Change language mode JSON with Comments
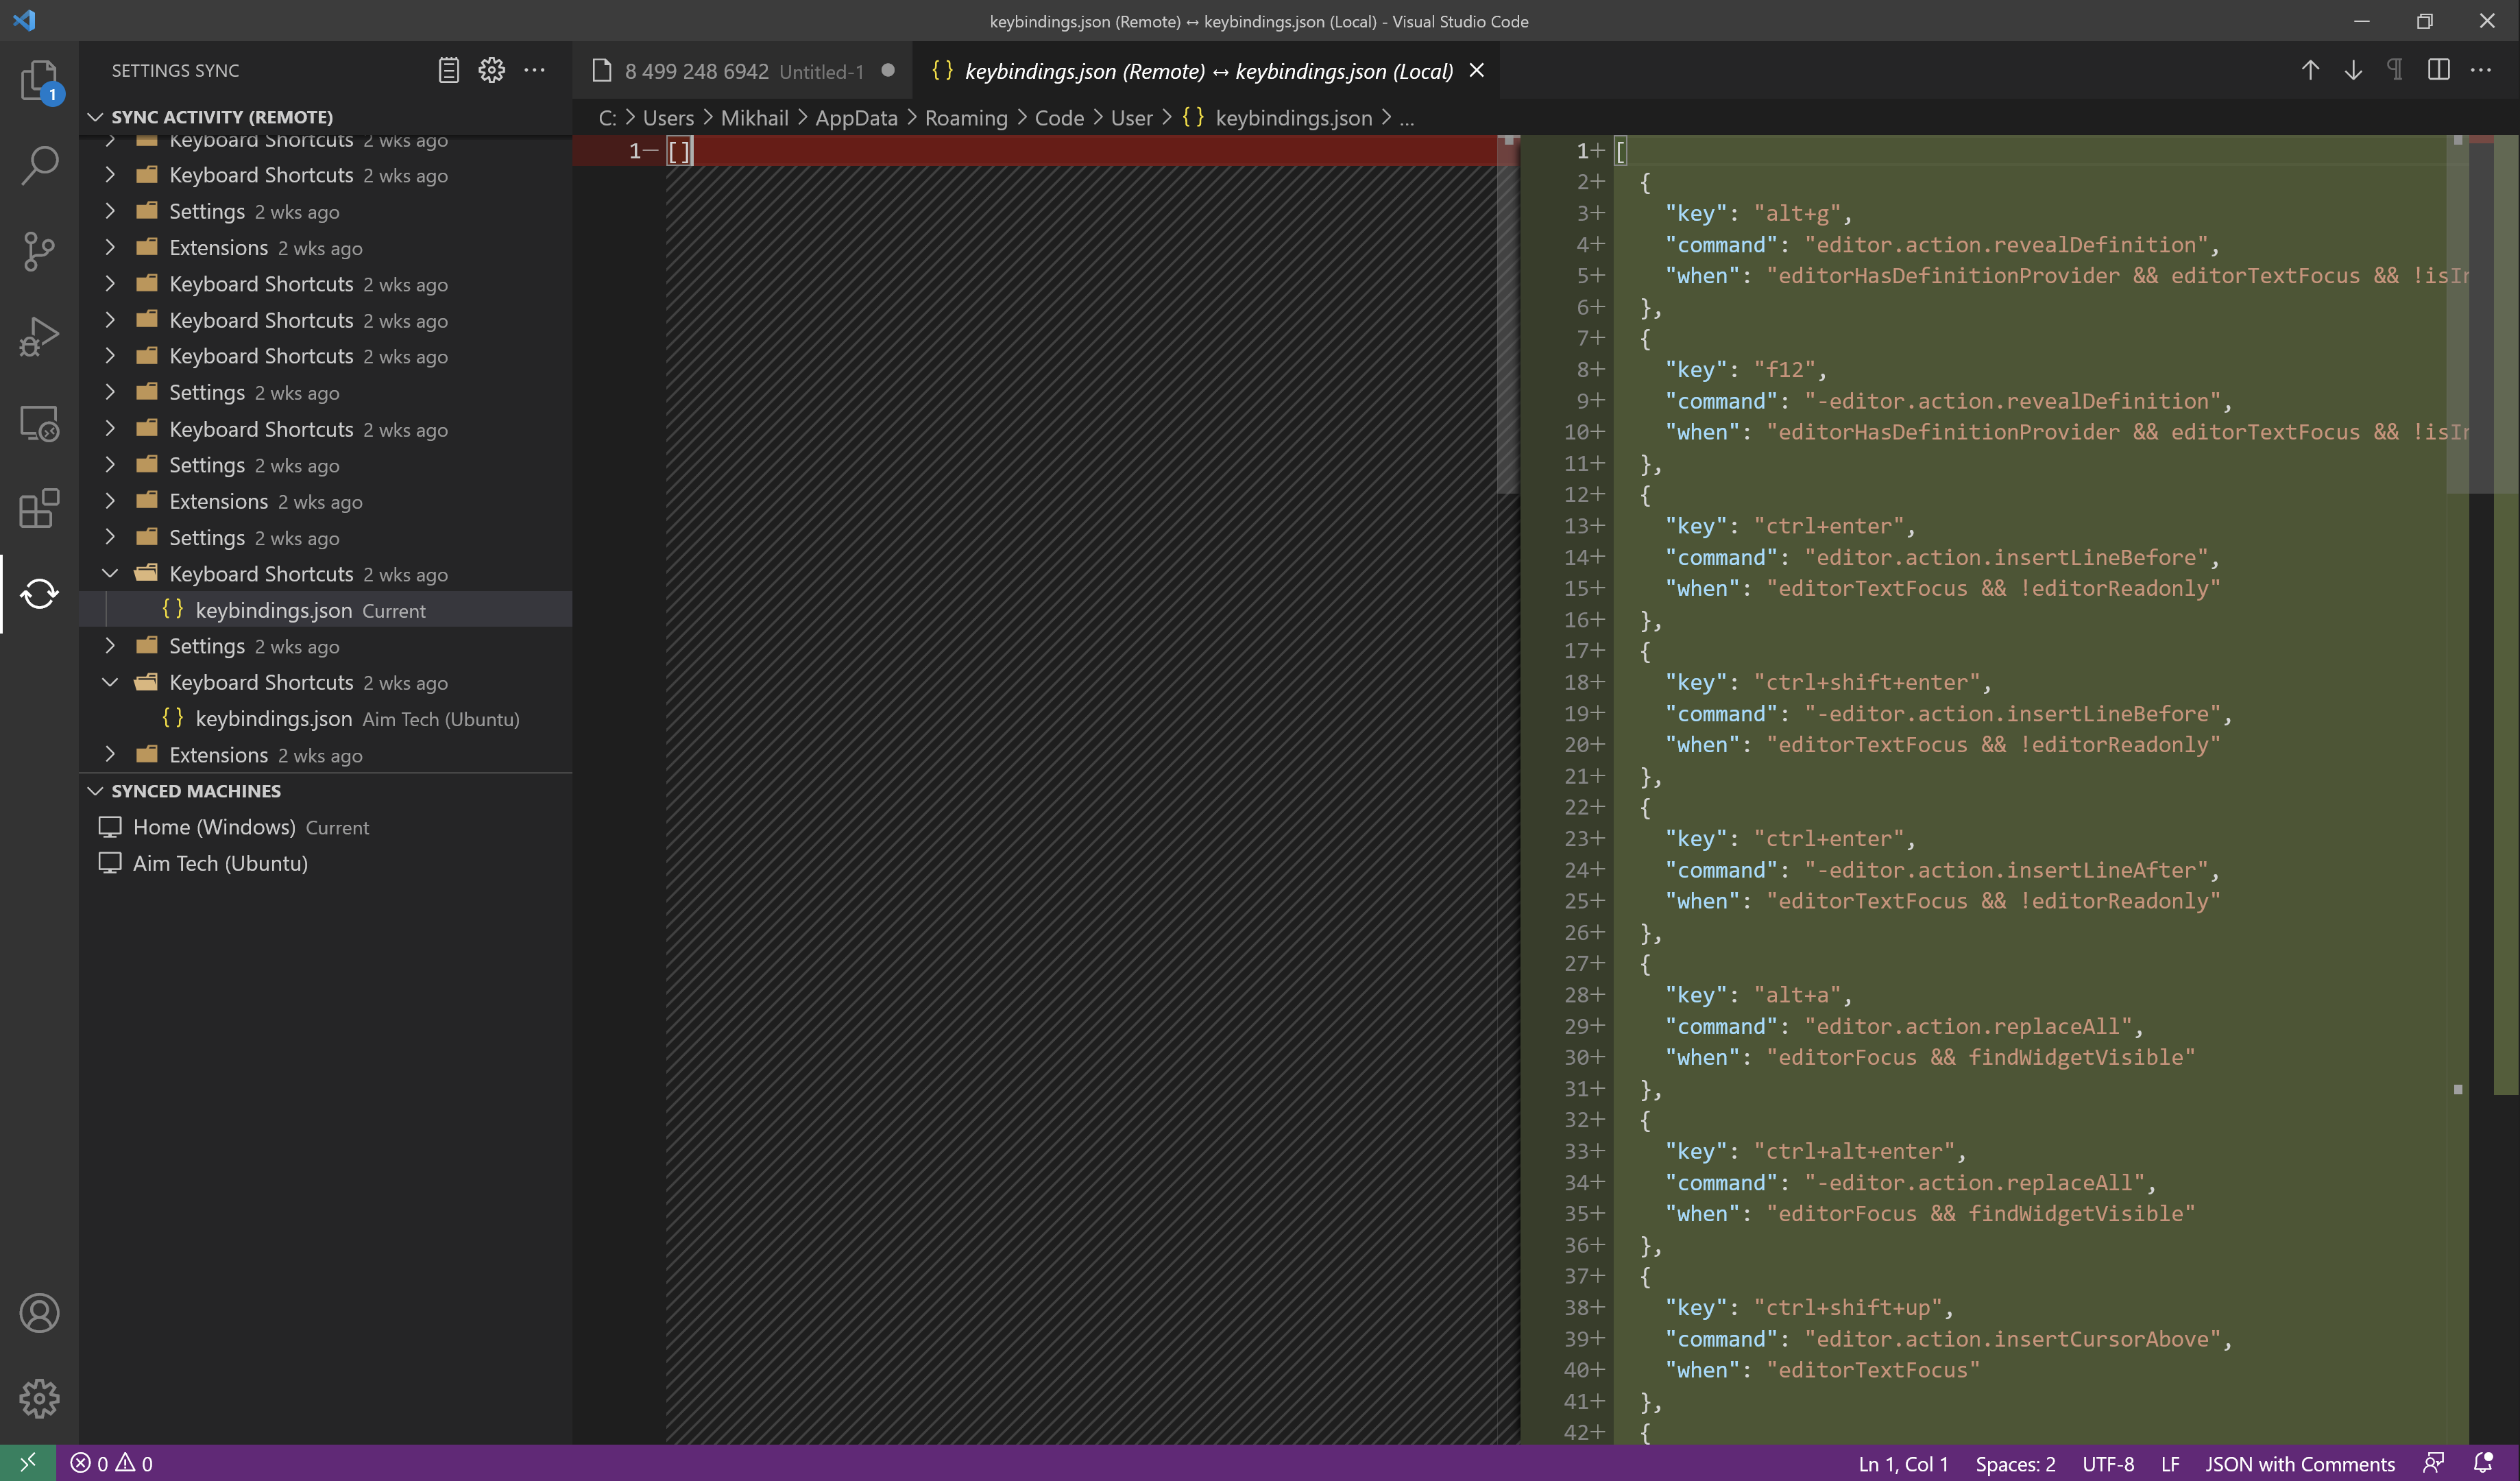 tap(2300, 1463)
